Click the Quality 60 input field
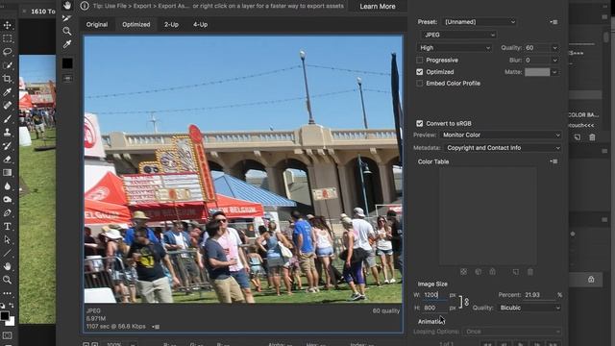This screenshot has height=346, width=615. 536,48
